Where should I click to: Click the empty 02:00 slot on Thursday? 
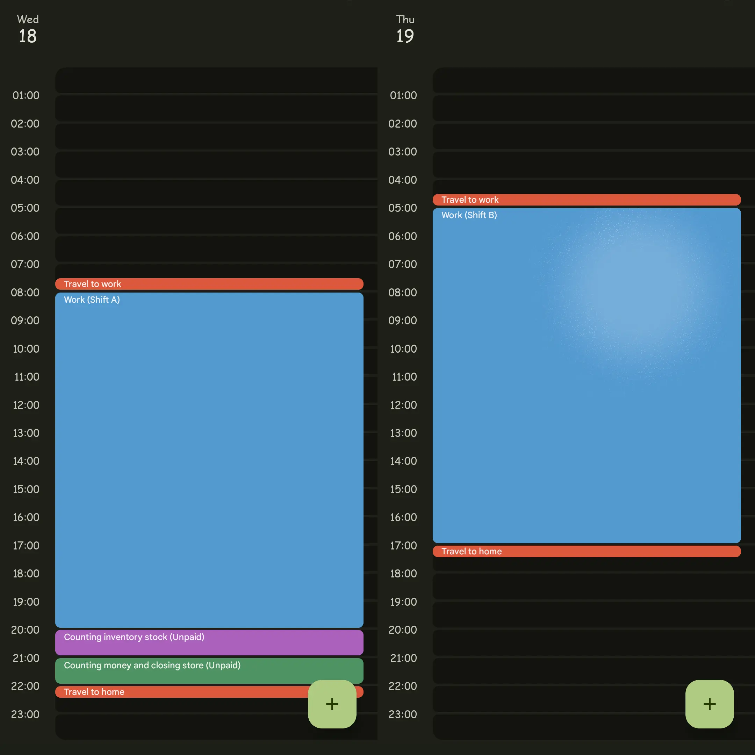[586, 137]
